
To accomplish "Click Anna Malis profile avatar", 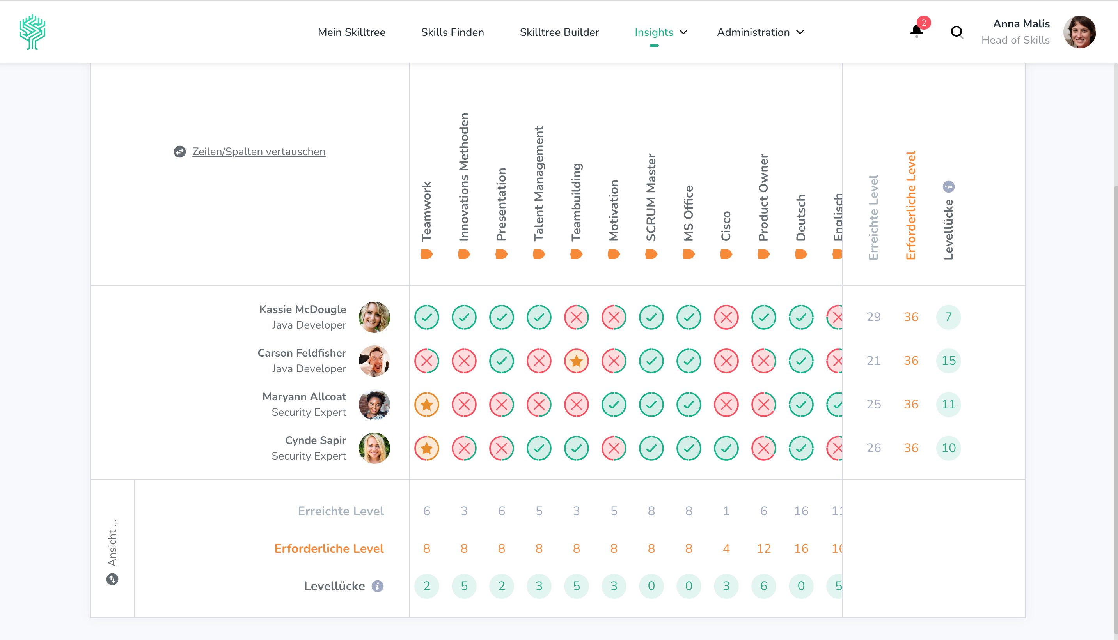I will (1079, 32).
